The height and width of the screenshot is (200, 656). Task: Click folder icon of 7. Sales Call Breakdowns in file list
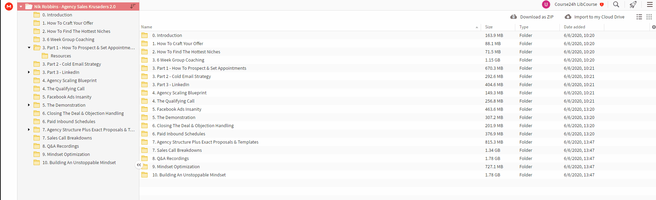144,150
